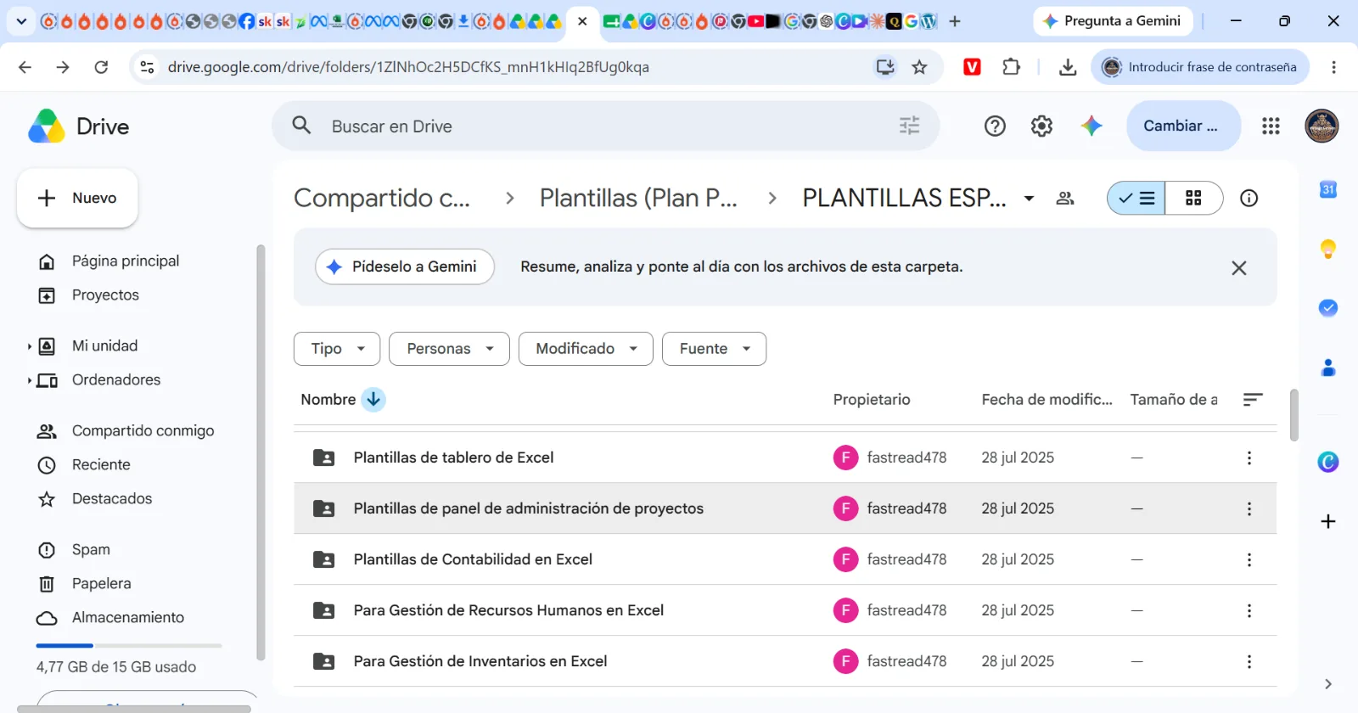Open the Modificado filter dropdown
Screen dimensions: 1358x713
[x=586, y=349]
